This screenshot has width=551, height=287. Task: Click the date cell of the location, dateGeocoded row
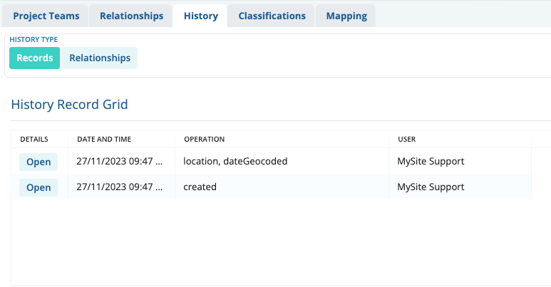pos(122,161)
